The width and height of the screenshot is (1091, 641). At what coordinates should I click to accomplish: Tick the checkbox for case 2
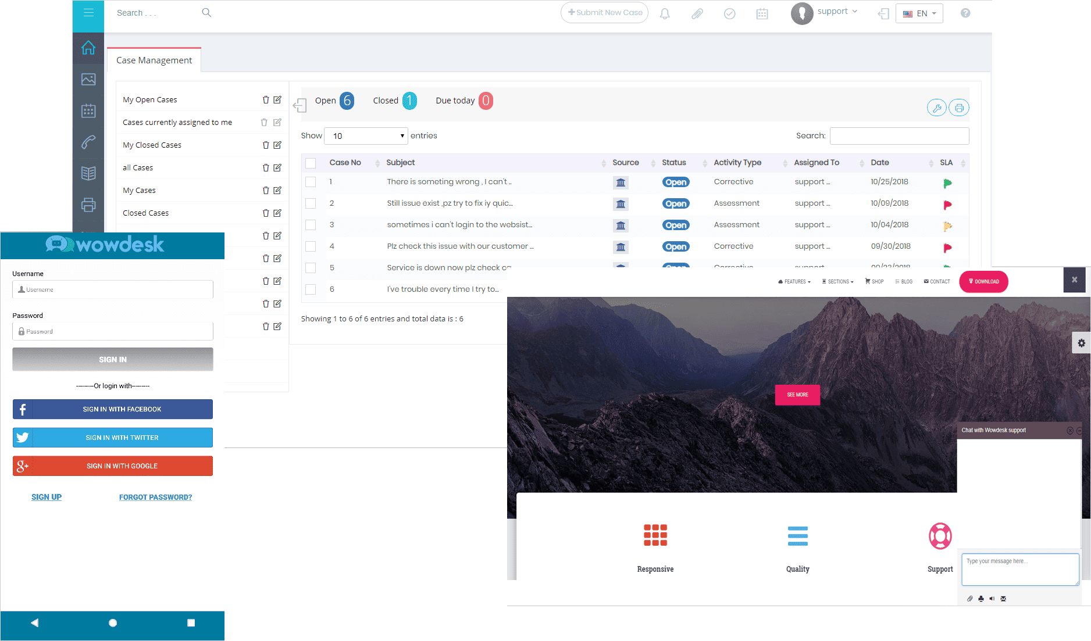(x=311, y=203)
